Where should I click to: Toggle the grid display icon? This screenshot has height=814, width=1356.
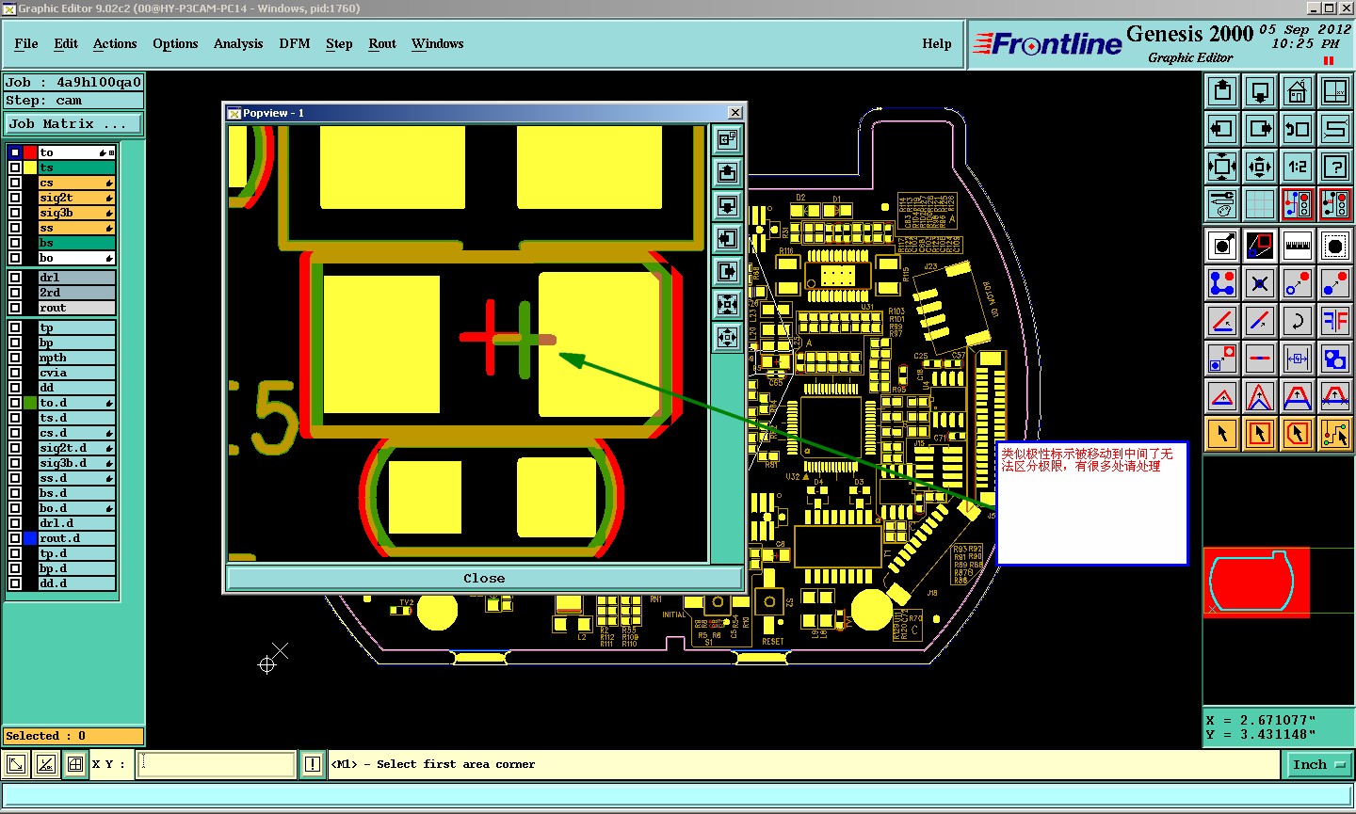(1260, 204)
